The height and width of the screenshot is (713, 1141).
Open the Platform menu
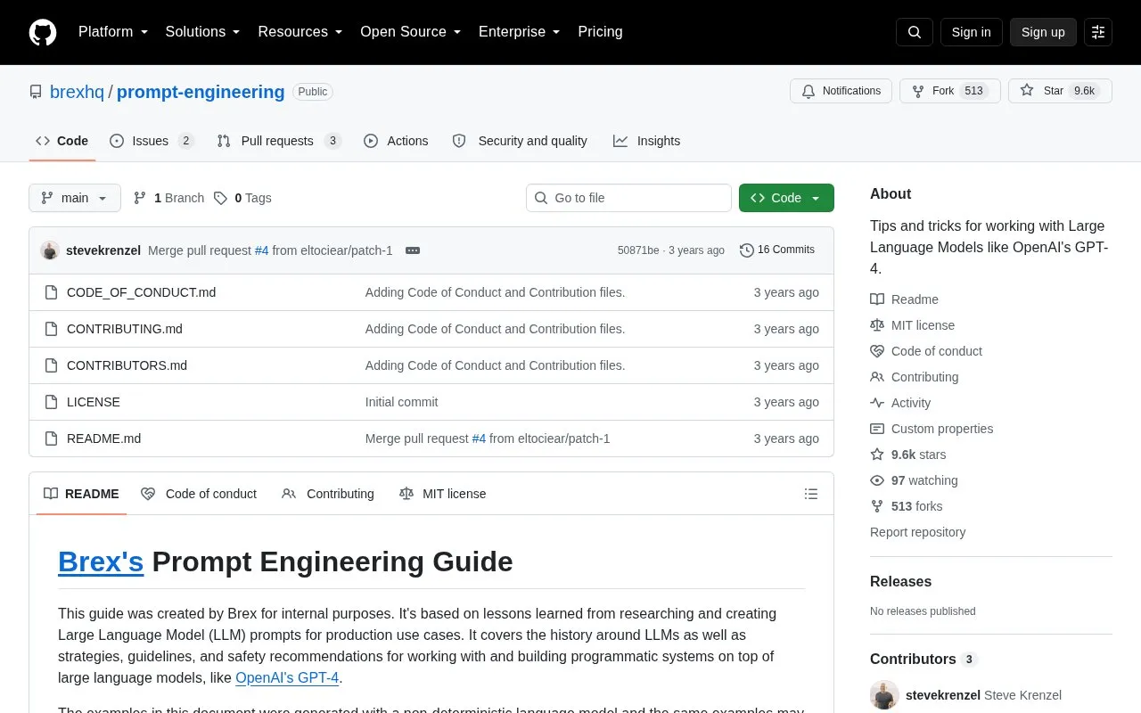click(113, 32)
